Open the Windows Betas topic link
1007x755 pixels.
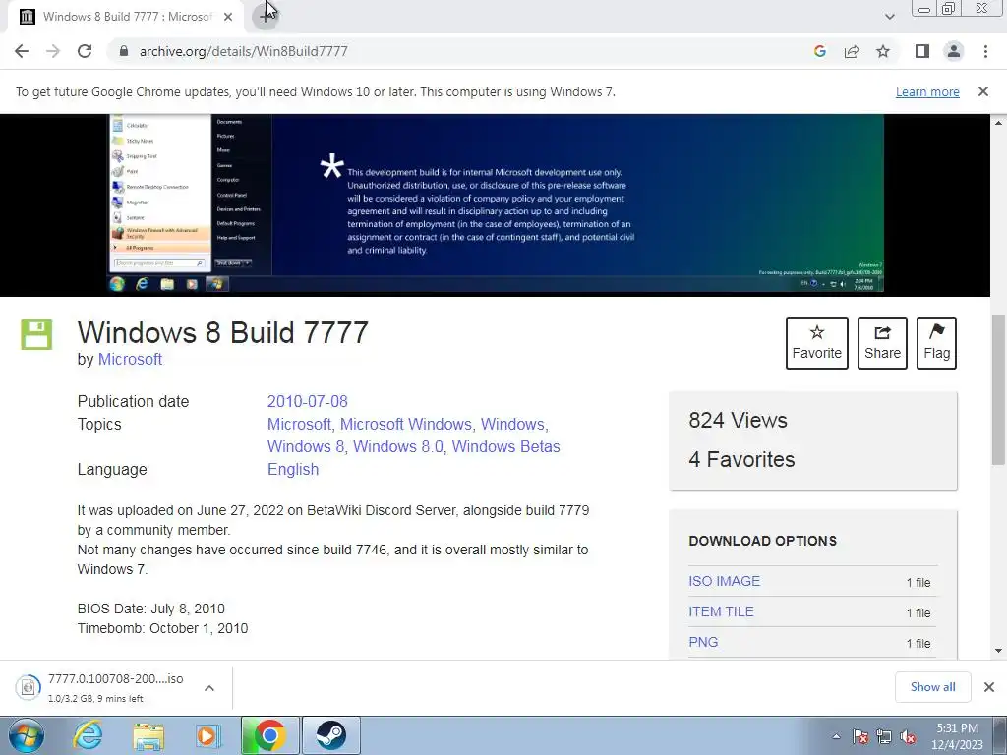point(506,446)
